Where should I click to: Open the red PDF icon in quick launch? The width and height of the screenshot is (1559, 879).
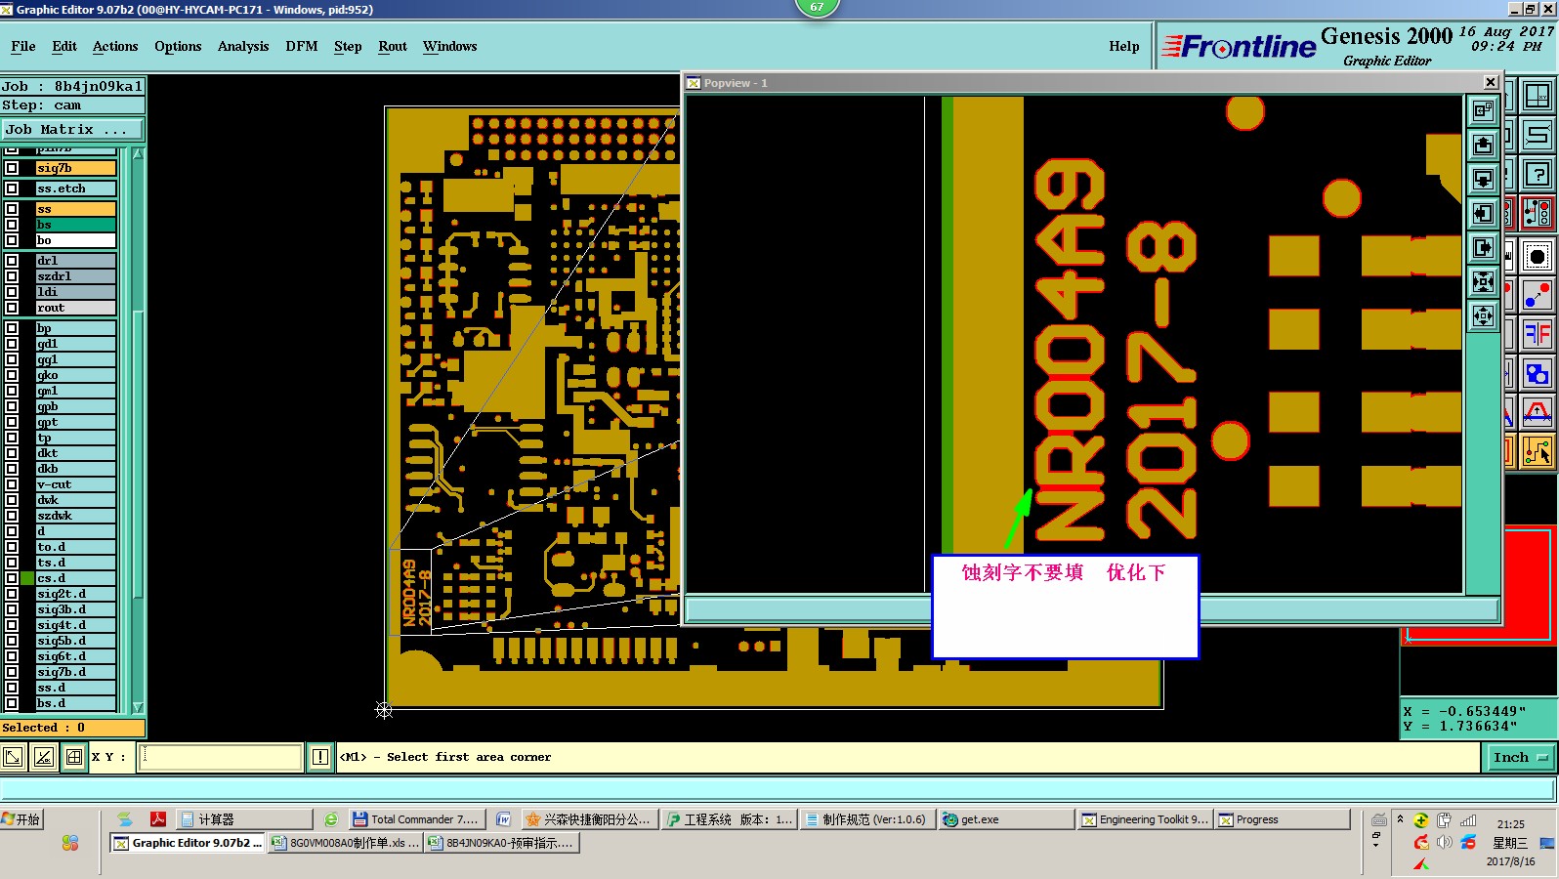coord(158,819)
